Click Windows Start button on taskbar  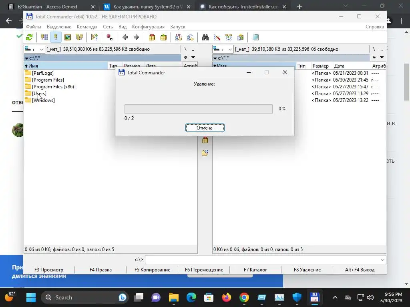coord(31,297)
